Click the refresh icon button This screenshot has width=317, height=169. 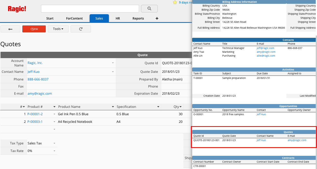(81, 29)
